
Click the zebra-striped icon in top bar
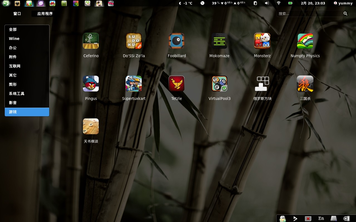pyautogui.click(x=111, y=3)
